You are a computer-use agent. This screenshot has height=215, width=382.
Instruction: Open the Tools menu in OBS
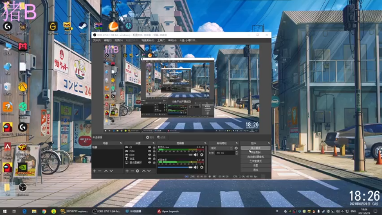tap(161, 41)
